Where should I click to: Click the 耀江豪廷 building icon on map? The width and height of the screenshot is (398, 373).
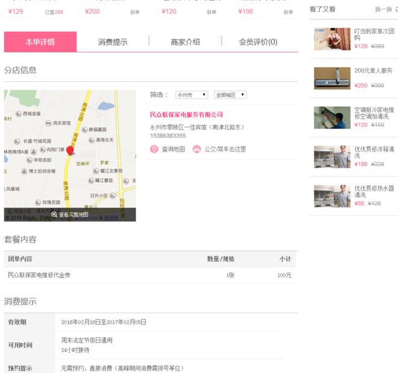coord(91,180)
